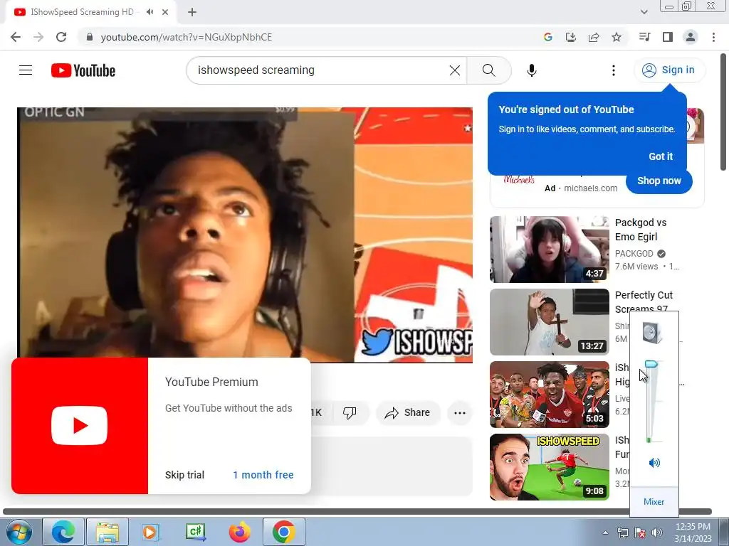The height and width of the screenshot is (546, 729).
Task: Open Windows Media Player from taskbar
Action: click(x=150, y=532)
